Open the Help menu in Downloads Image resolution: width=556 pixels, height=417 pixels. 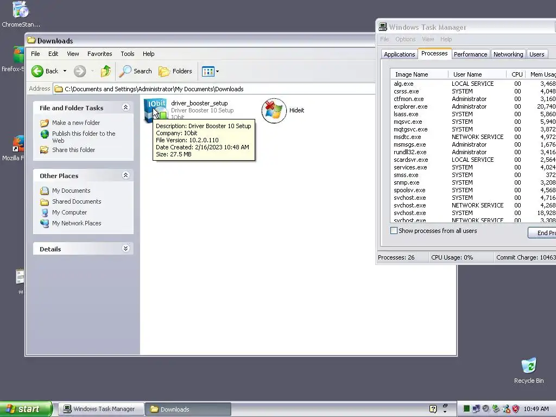149,54
